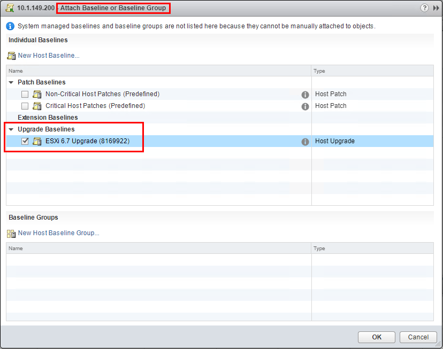Click the blue information icon beside system notice
443x349 pixels.
(x=10, y=26)
